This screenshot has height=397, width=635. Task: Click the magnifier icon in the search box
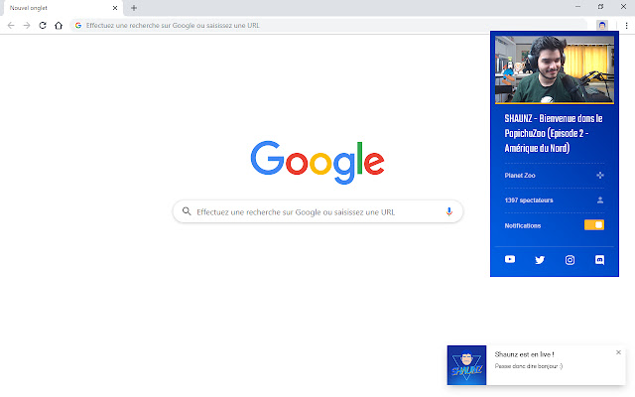click(187, 211)
